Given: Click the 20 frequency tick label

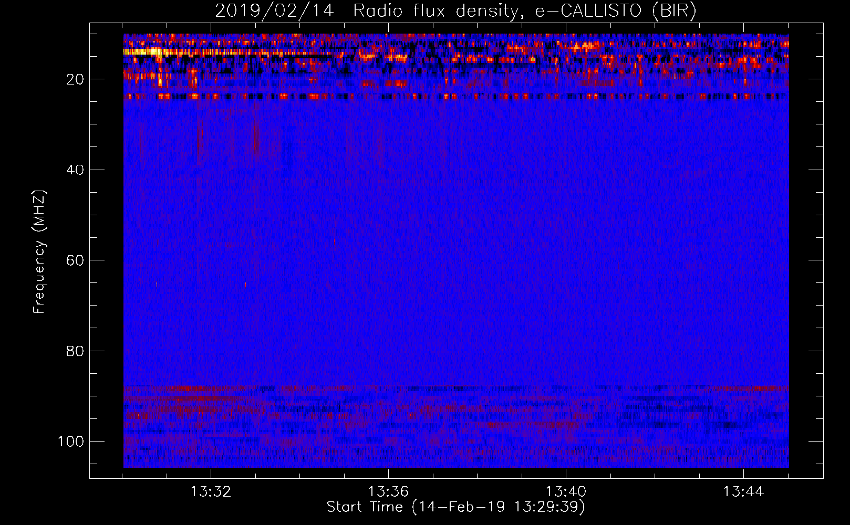Looking at the screenshot, I should point(75,79).
